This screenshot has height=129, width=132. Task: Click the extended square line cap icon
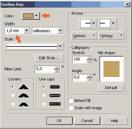55,104
